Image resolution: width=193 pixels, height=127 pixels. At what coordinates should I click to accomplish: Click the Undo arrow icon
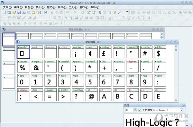tap(67, 13)
